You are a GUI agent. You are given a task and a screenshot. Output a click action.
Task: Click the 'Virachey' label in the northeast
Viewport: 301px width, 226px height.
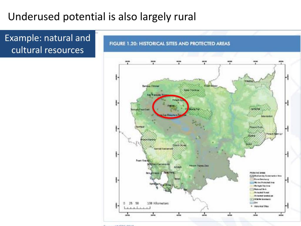[249, 81]
